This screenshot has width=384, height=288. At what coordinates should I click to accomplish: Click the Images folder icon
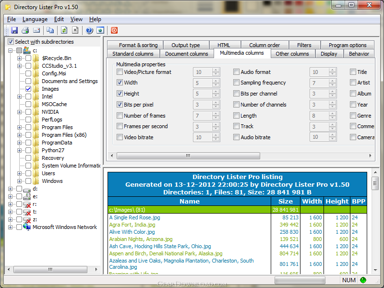(36, 89)
